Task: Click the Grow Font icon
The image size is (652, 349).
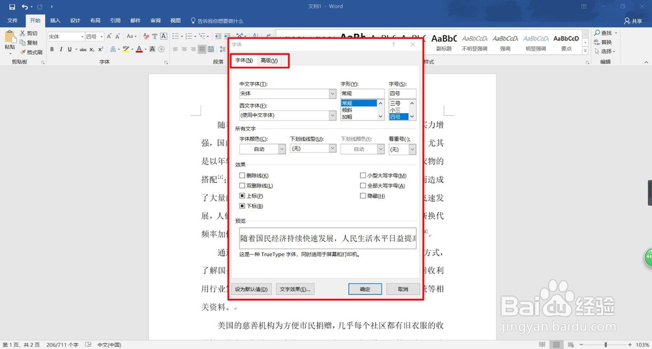Action: click(109, 36)
